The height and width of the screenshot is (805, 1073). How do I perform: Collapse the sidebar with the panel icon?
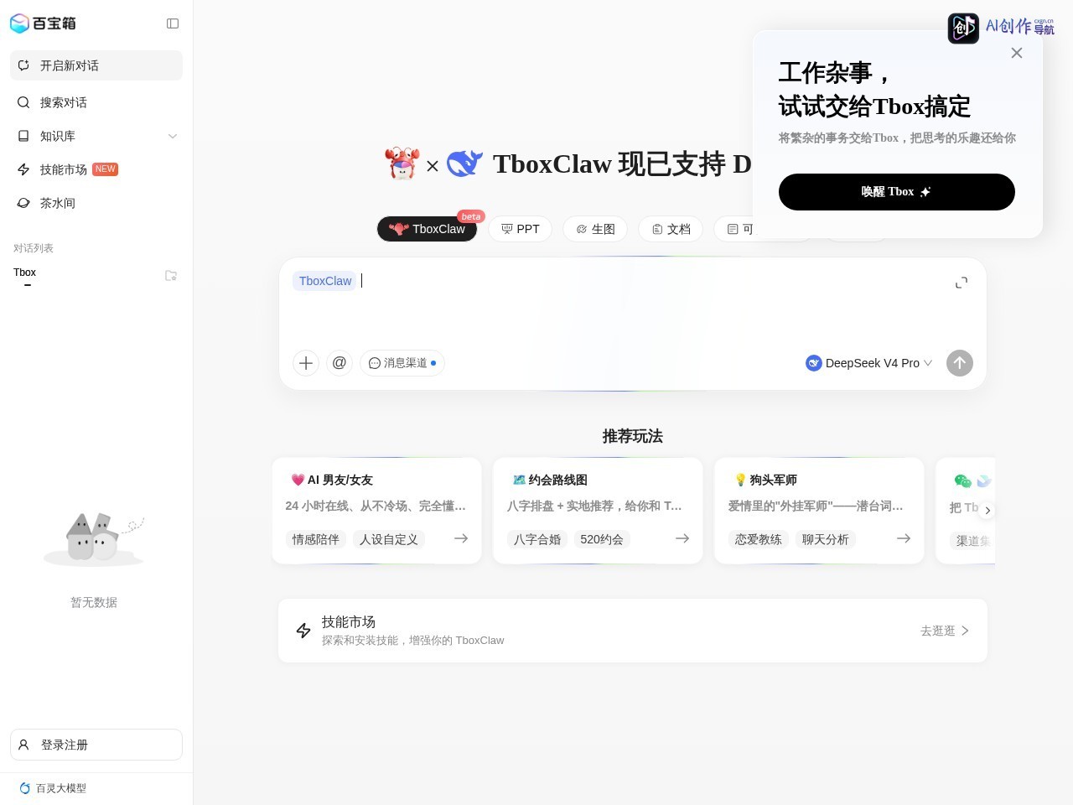tap(173, 23)
